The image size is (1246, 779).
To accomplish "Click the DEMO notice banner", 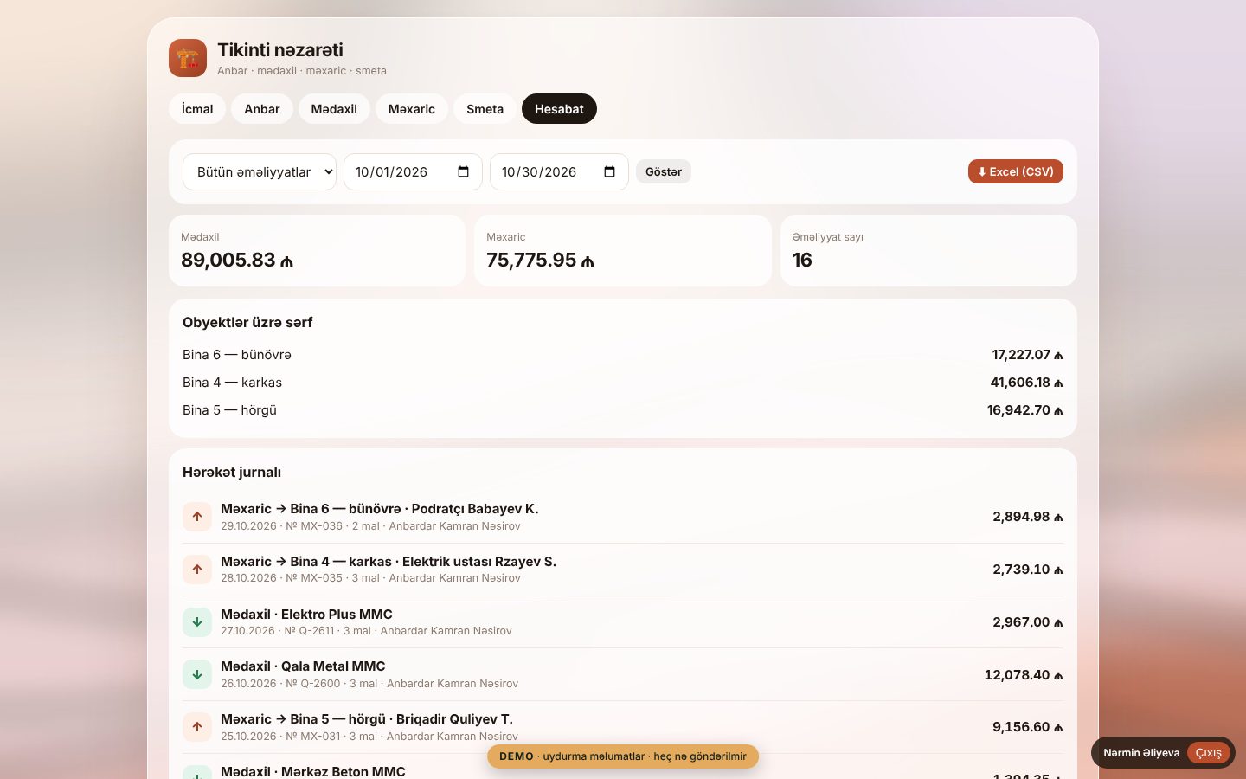I will click(623, 756).
